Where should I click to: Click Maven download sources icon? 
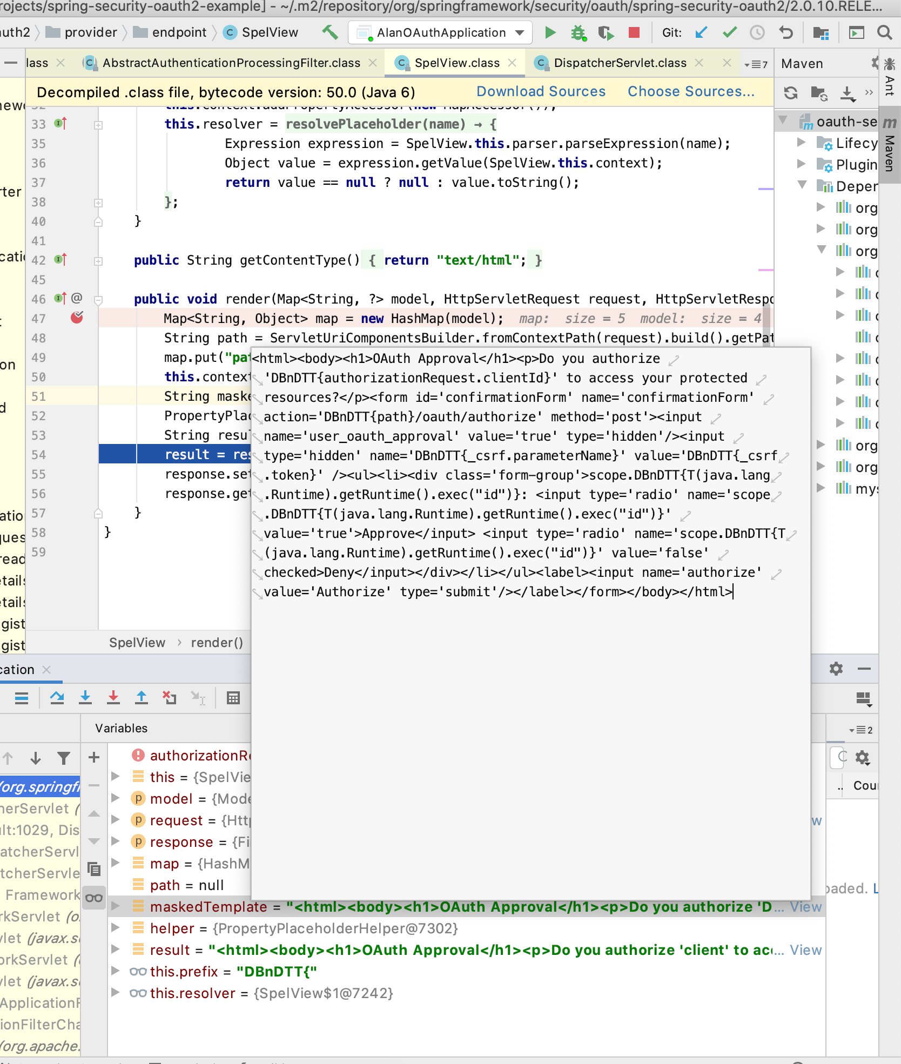click(848, 93)
